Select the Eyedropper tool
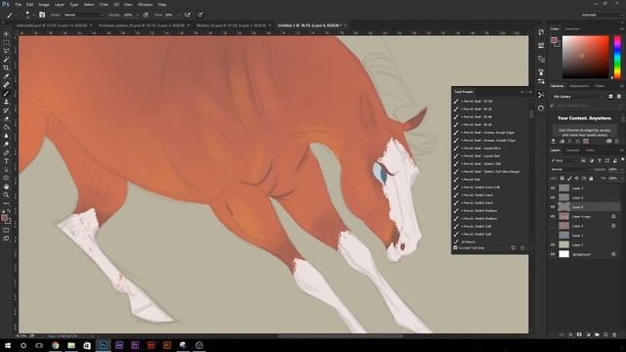Screen dimensions: 626x352 (x=6, y=76)
